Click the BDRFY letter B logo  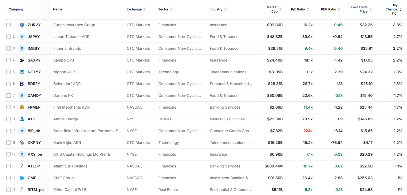click(x=22, y=84)
